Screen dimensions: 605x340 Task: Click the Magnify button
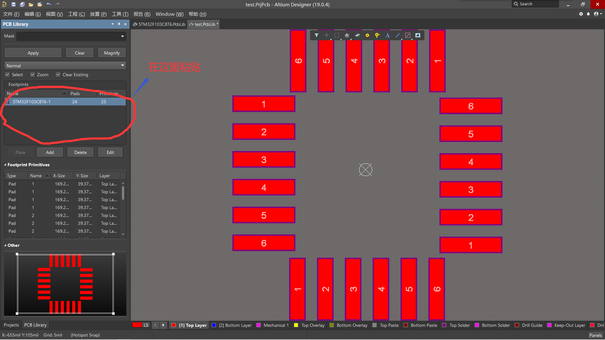pyautogui.click(x=112, y=53)
